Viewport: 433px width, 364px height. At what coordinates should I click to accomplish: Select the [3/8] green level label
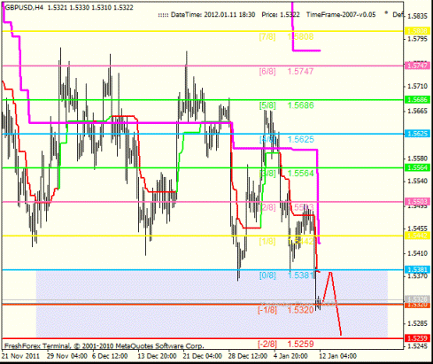pyautogui.click(x=267, y=174)
